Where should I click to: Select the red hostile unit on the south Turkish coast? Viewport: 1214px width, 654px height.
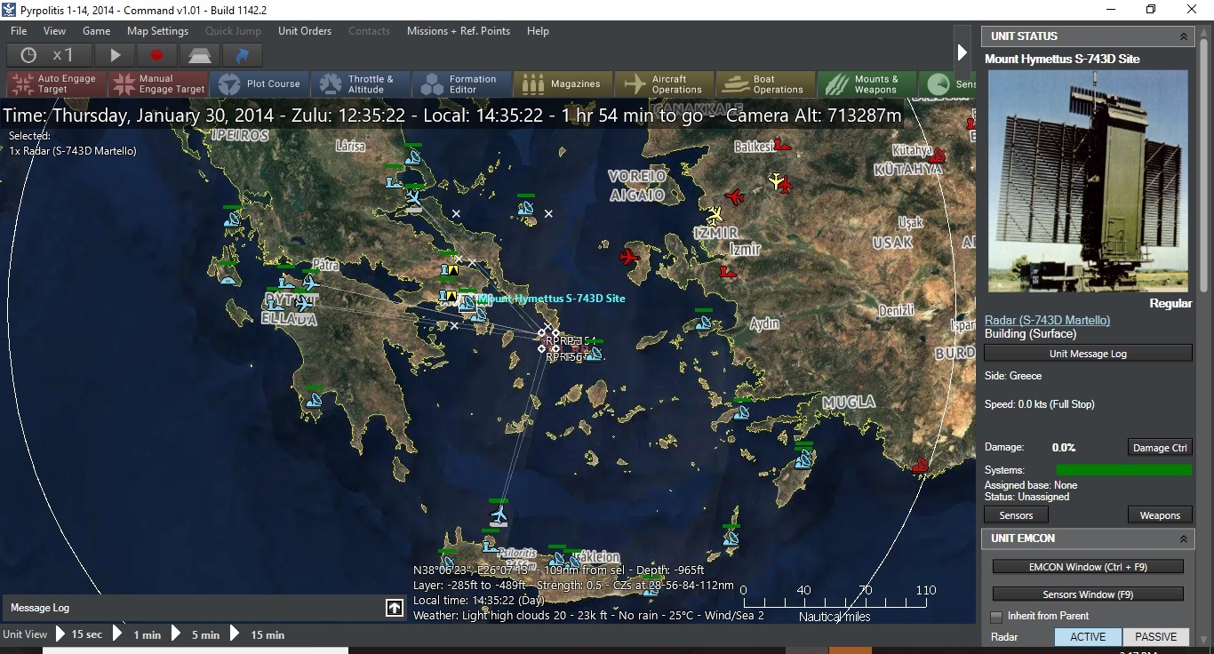click(x=921, y=464)
